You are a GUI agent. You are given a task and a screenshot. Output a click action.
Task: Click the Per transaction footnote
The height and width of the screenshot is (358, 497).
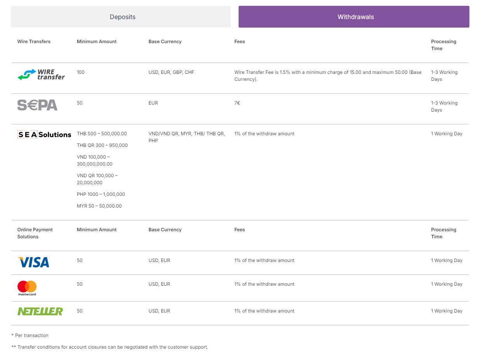pos(30,335)
